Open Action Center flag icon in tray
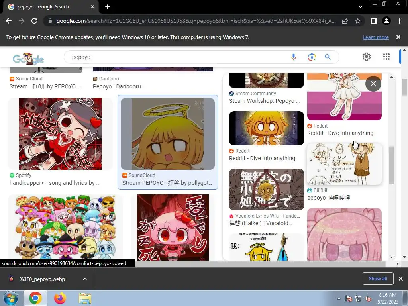The height and width of the screenshot is (306, 408). click(x=349, y=298)
